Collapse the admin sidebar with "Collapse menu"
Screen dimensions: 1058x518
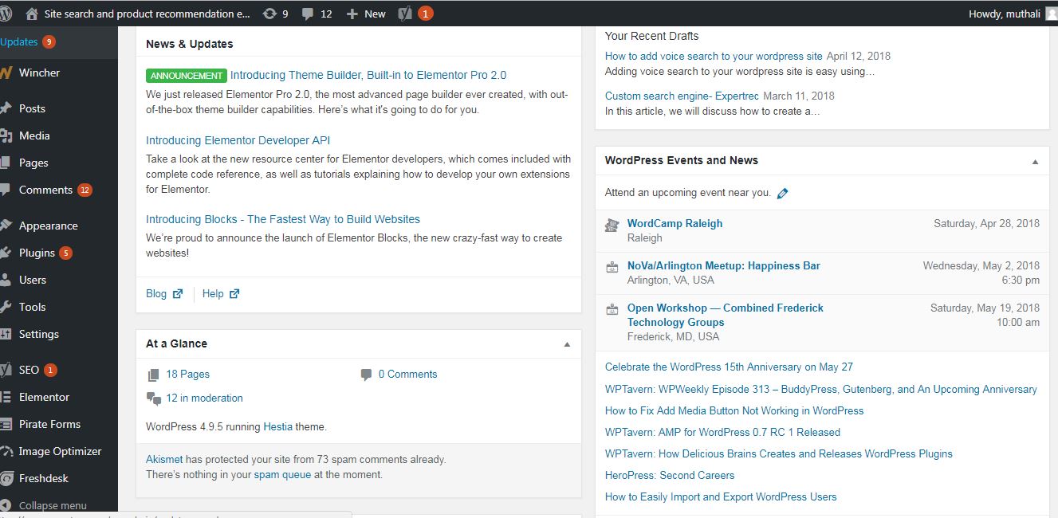point(52,505)
